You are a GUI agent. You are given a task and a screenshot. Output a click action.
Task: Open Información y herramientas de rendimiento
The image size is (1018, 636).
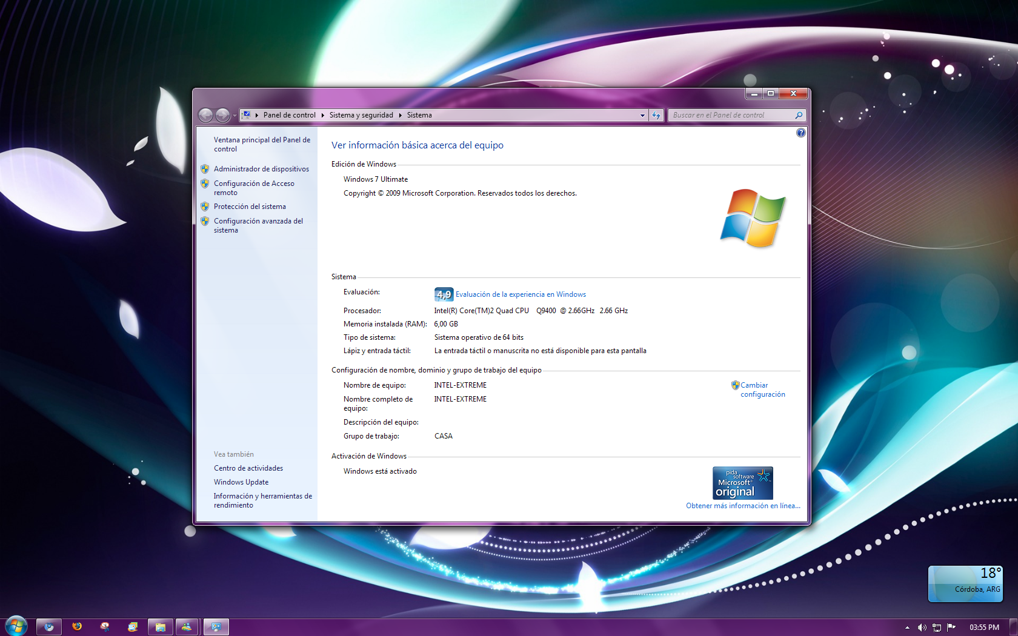tap(262, 500)
